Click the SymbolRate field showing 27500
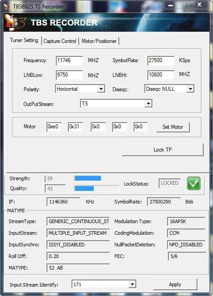The image size is (213, 296). tap(161, 61)
